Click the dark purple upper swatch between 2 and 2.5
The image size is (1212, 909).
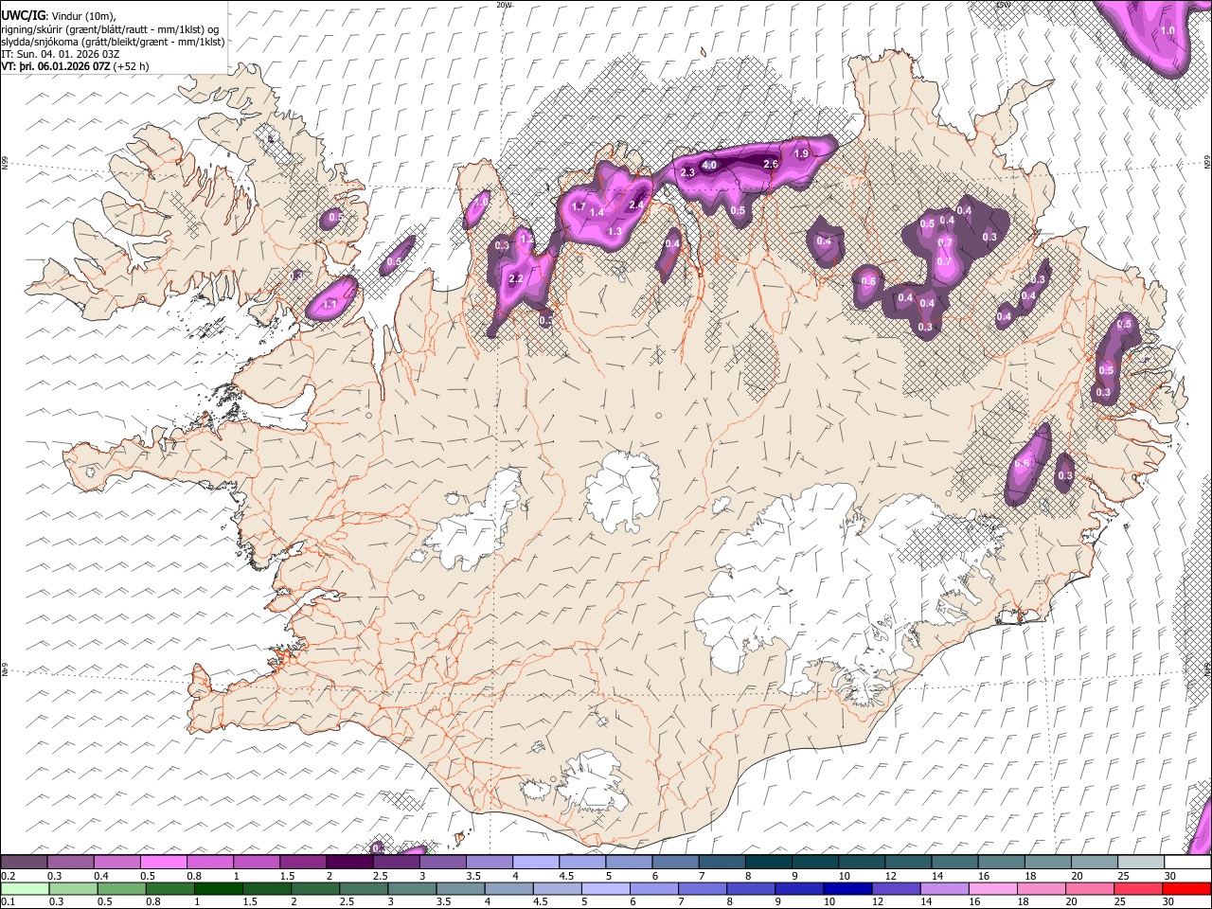pos(349,862)
